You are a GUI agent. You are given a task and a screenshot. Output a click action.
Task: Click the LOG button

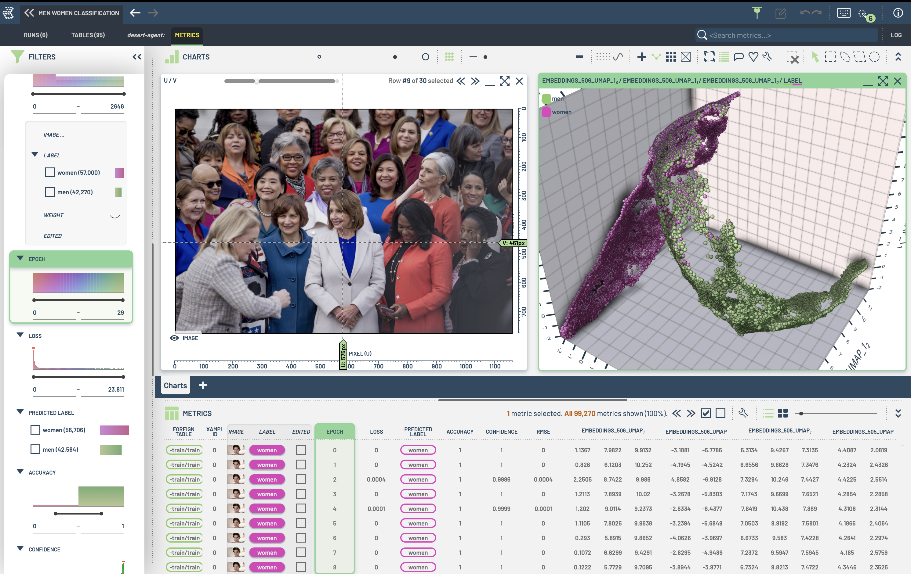[x=895, y=35]
